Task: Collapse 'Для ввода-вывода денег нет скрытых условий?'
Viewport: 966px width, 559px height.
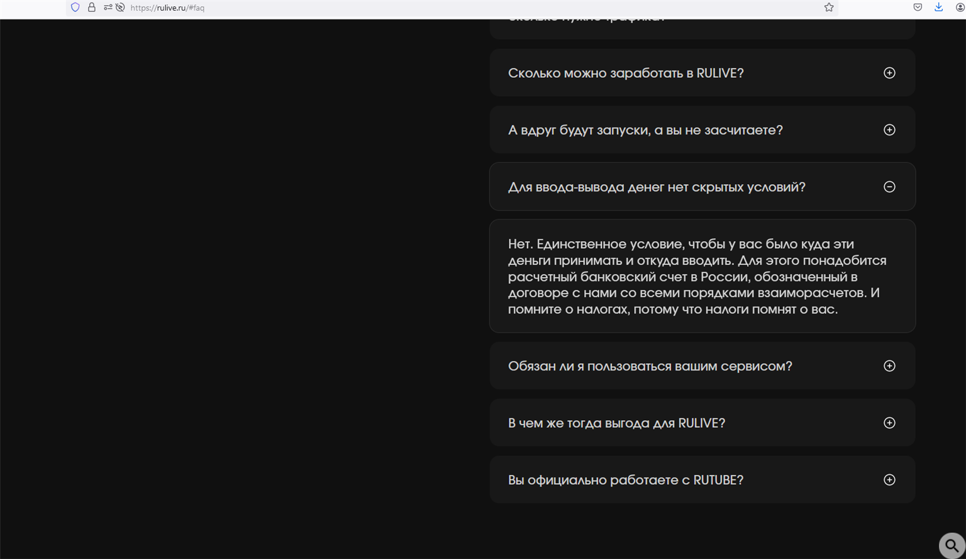Action: [x=702, y=187]
